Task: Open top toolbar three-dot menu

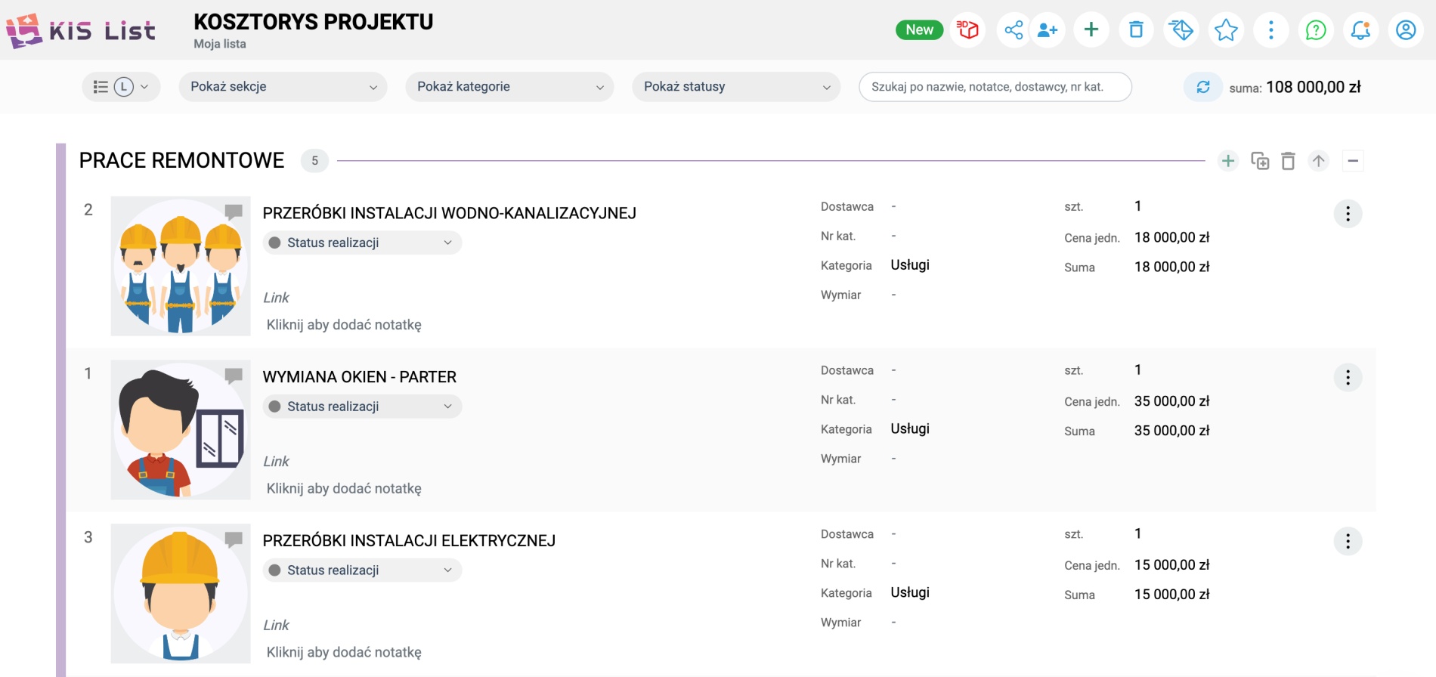Action: pos(1271,29)
